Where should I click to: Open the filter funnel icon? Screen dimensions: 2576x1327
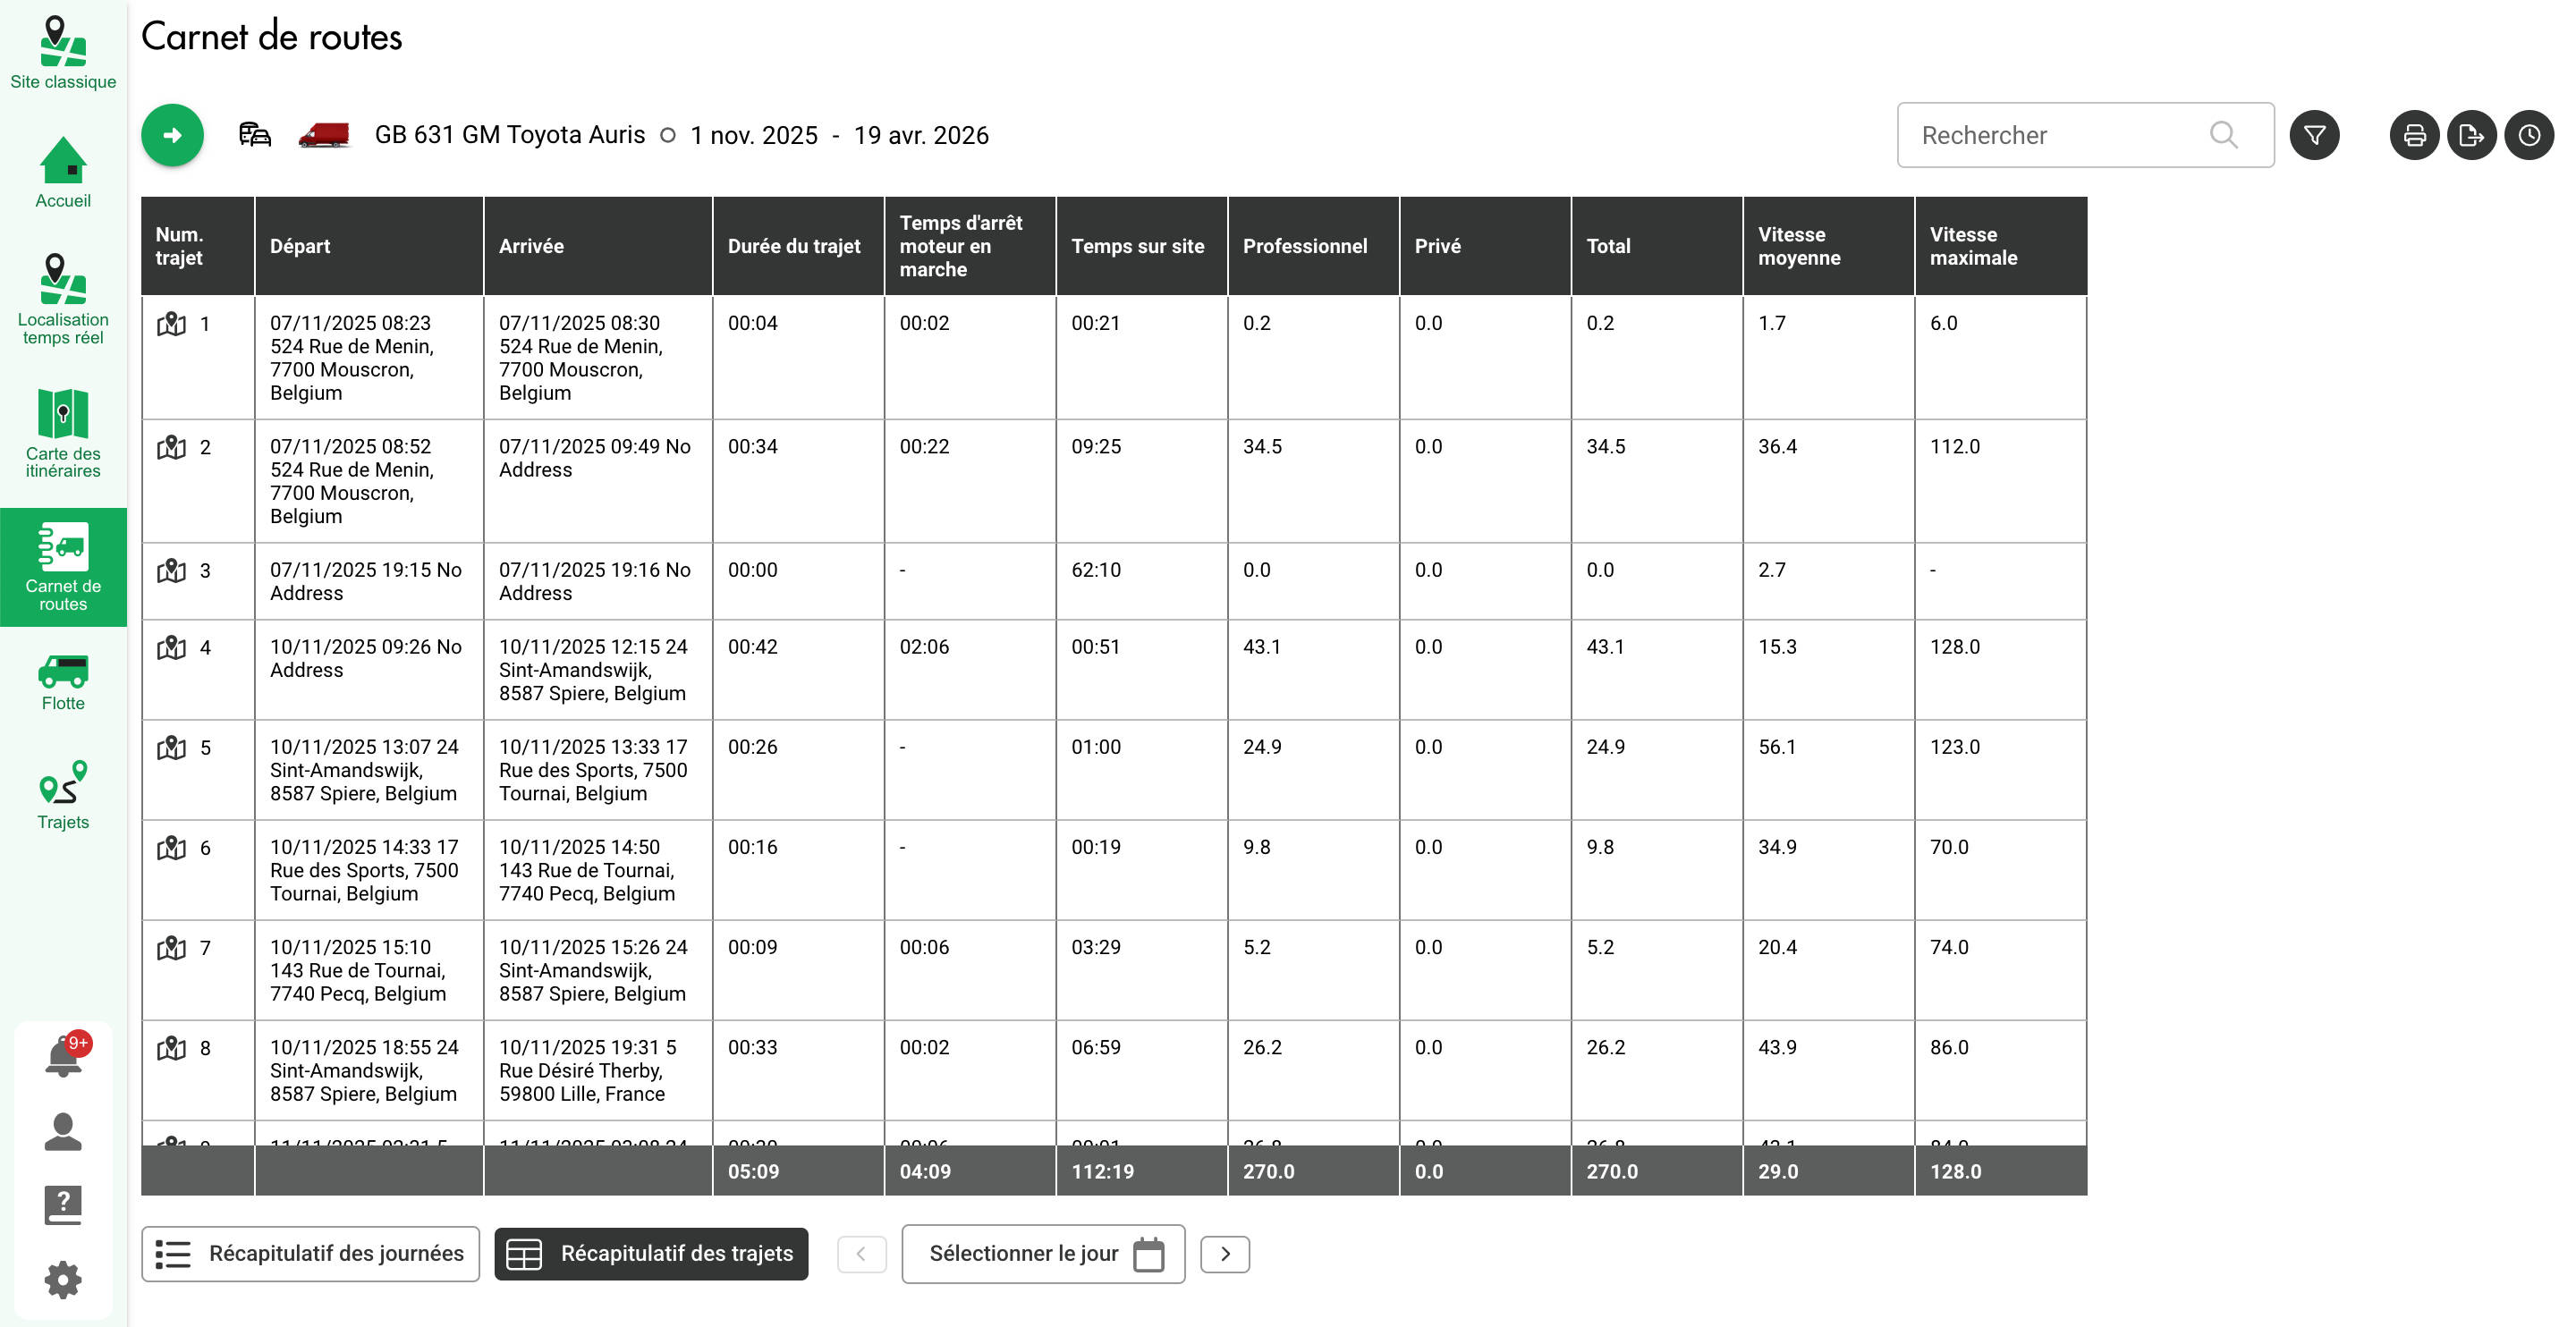click(2314, 135)
